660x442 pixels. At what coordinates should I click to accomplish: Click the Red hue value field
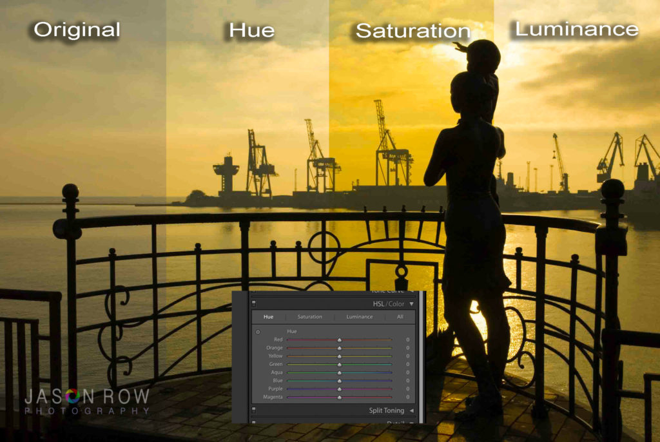(x=407, y=340)
